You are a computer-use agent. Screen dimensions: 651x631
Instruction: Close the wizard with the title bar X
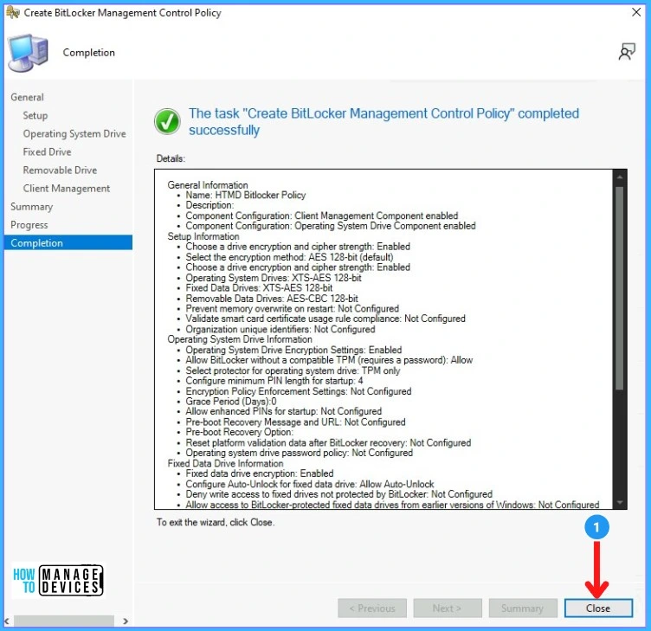(x=636, y=12)
